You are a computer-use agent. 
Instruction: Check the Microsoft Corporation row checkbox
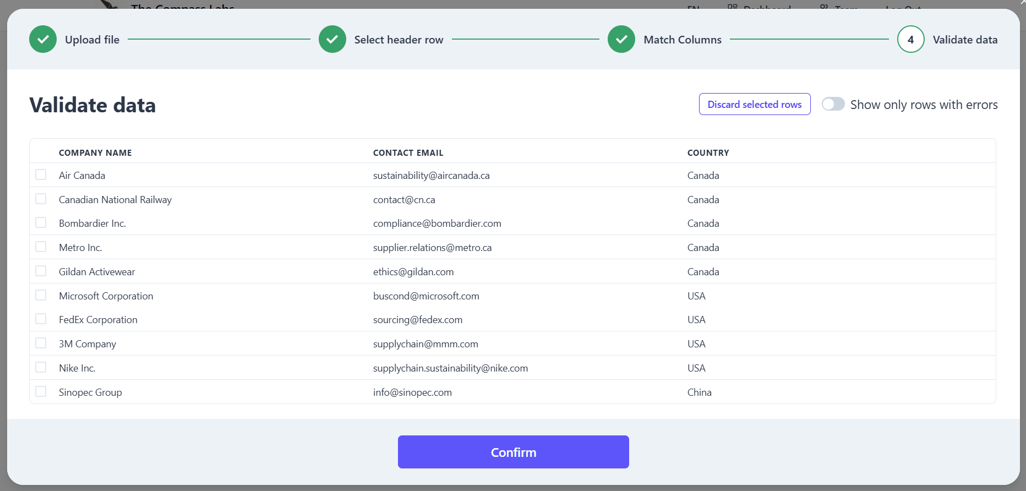[41, 295]
